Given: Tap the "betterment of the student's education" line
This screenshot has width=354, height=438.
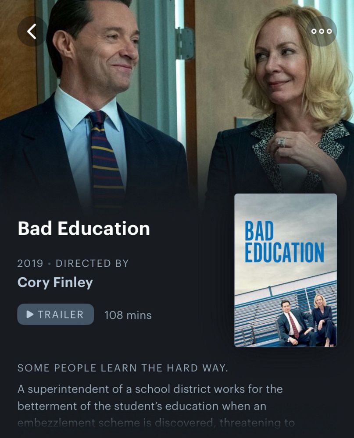Looking at the screenshot, I should [142, 406].
